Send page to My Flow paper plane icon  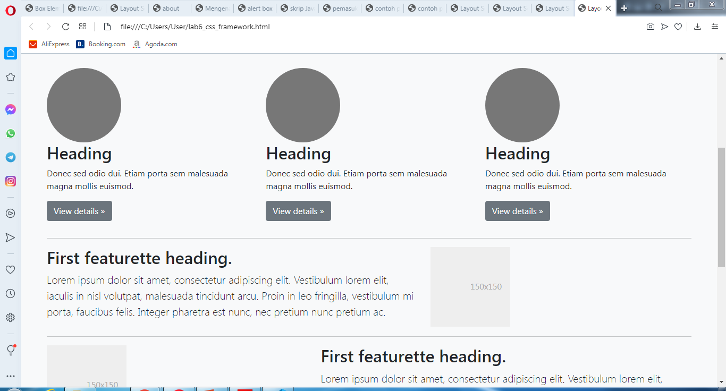664,26
